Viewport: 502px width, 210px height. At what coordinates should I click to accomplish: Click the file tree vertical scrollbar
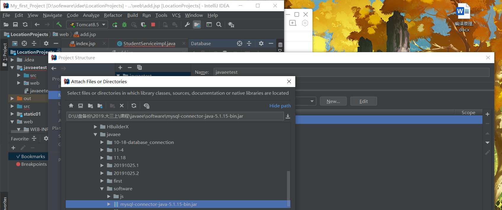click(x=288, y=189)
